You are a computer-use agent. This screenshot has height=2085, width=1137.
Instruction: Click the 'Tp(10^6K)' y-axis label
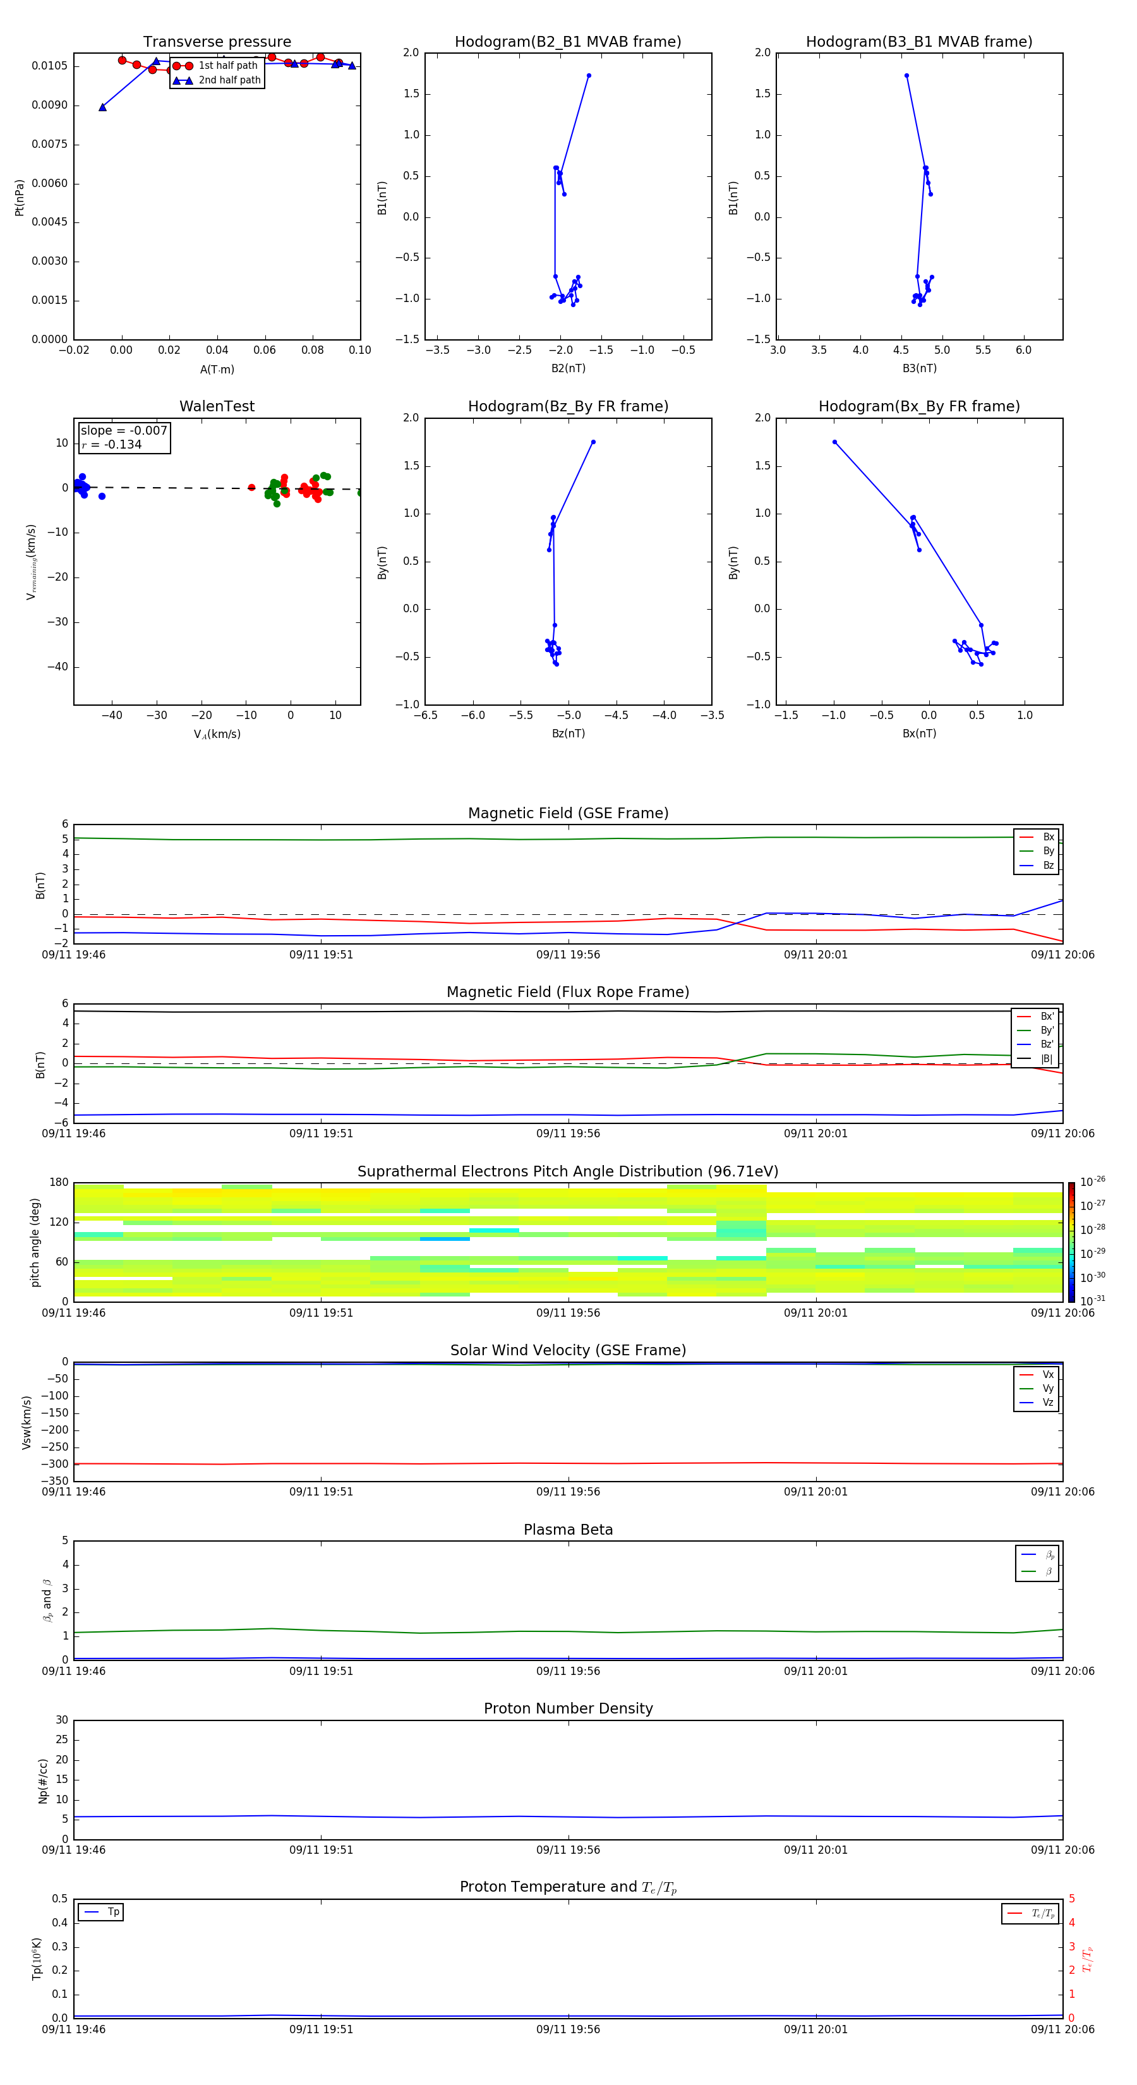click(35, 1959)
